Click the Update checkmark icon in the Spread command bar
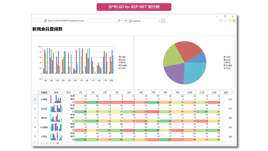 tap(34, 143)
